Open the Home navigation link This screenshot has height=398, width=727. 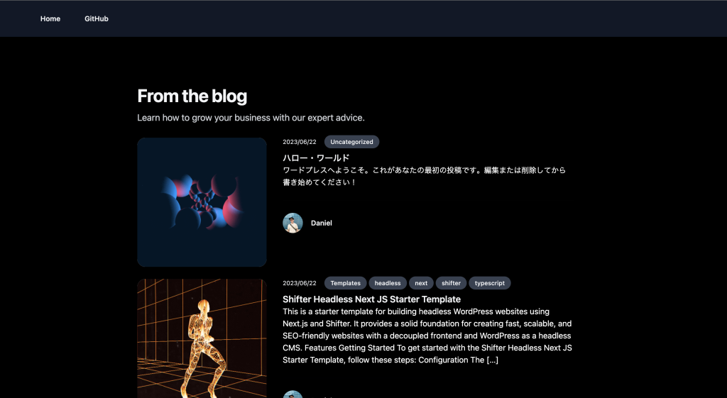pyautogui.click(x=50, y=18)
